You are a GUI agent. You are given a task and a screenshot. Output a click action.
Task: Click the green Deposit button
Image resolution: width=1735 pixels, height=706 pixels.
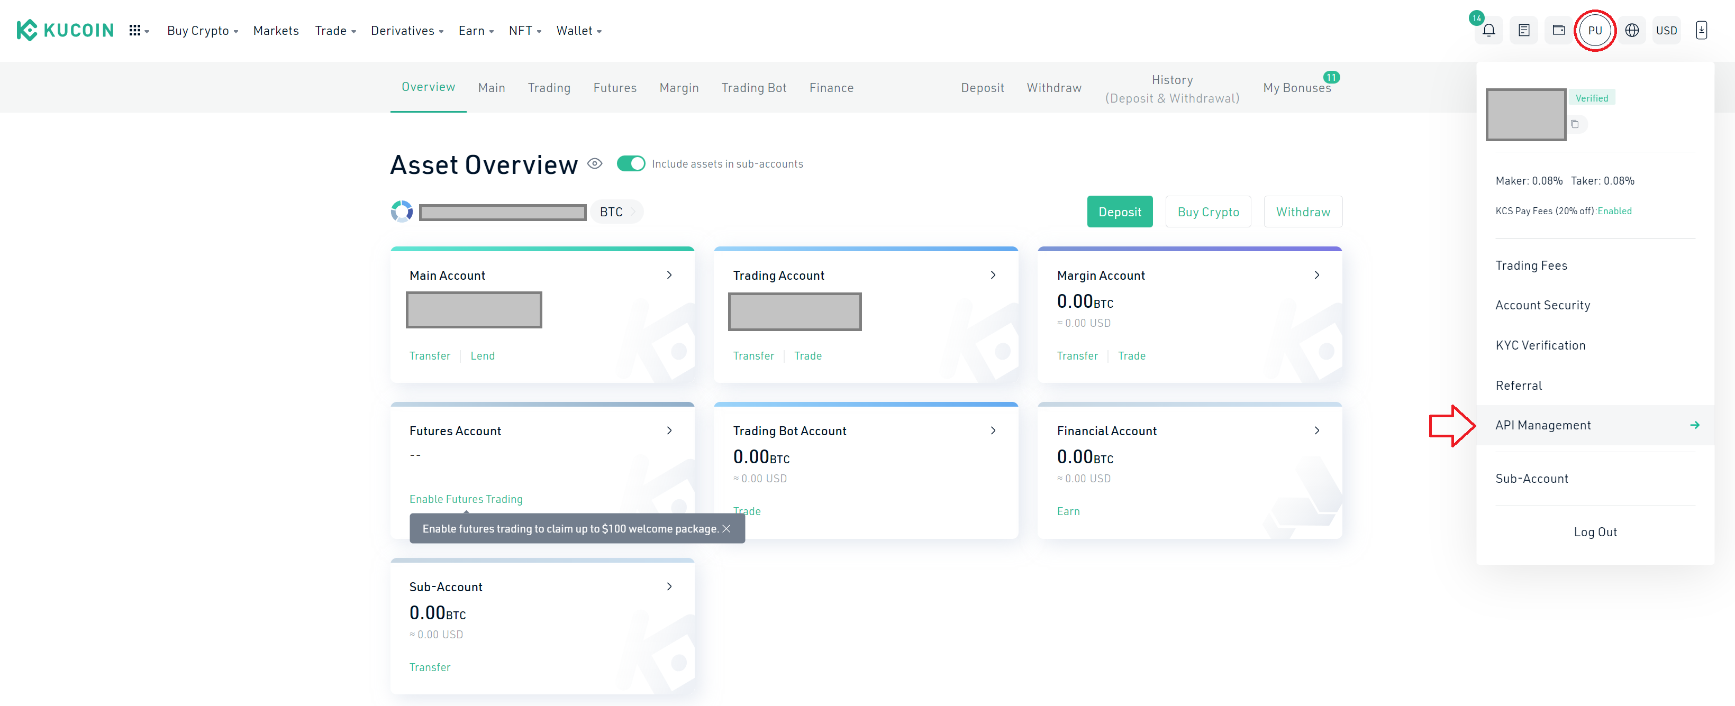point(1120,212)
